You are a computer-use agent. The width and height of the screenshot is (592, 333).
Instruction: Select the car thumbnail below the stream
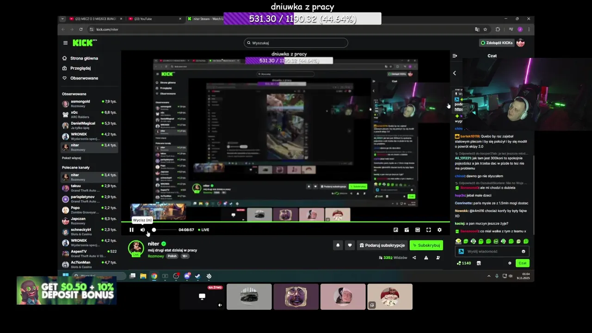click(249, 296)
